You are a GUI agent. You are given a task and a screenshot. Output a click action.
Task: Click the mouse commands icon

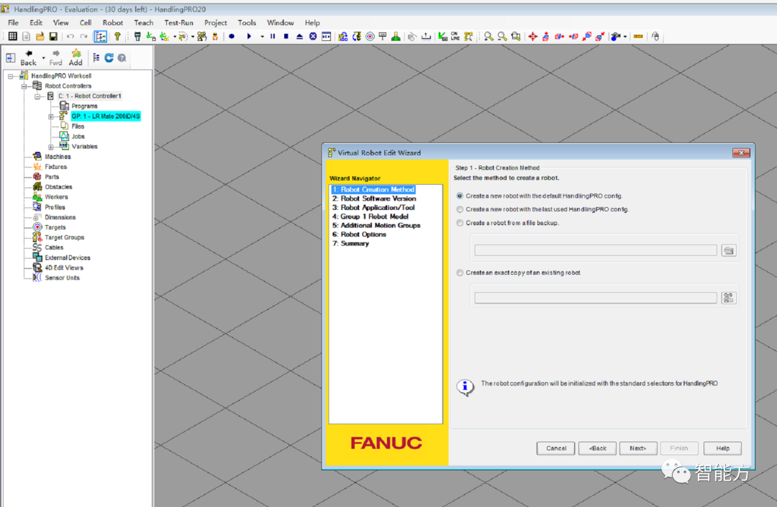(655, 36)
